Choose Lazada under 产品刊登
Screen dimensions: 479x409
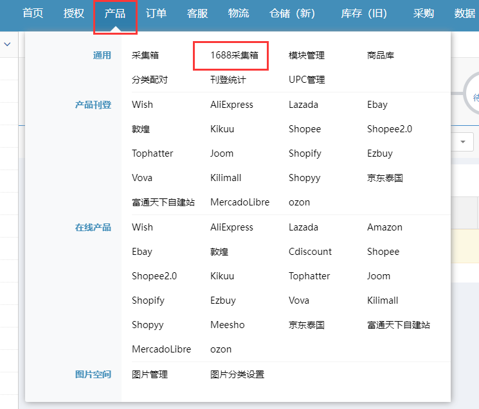[x=303, y=105]
